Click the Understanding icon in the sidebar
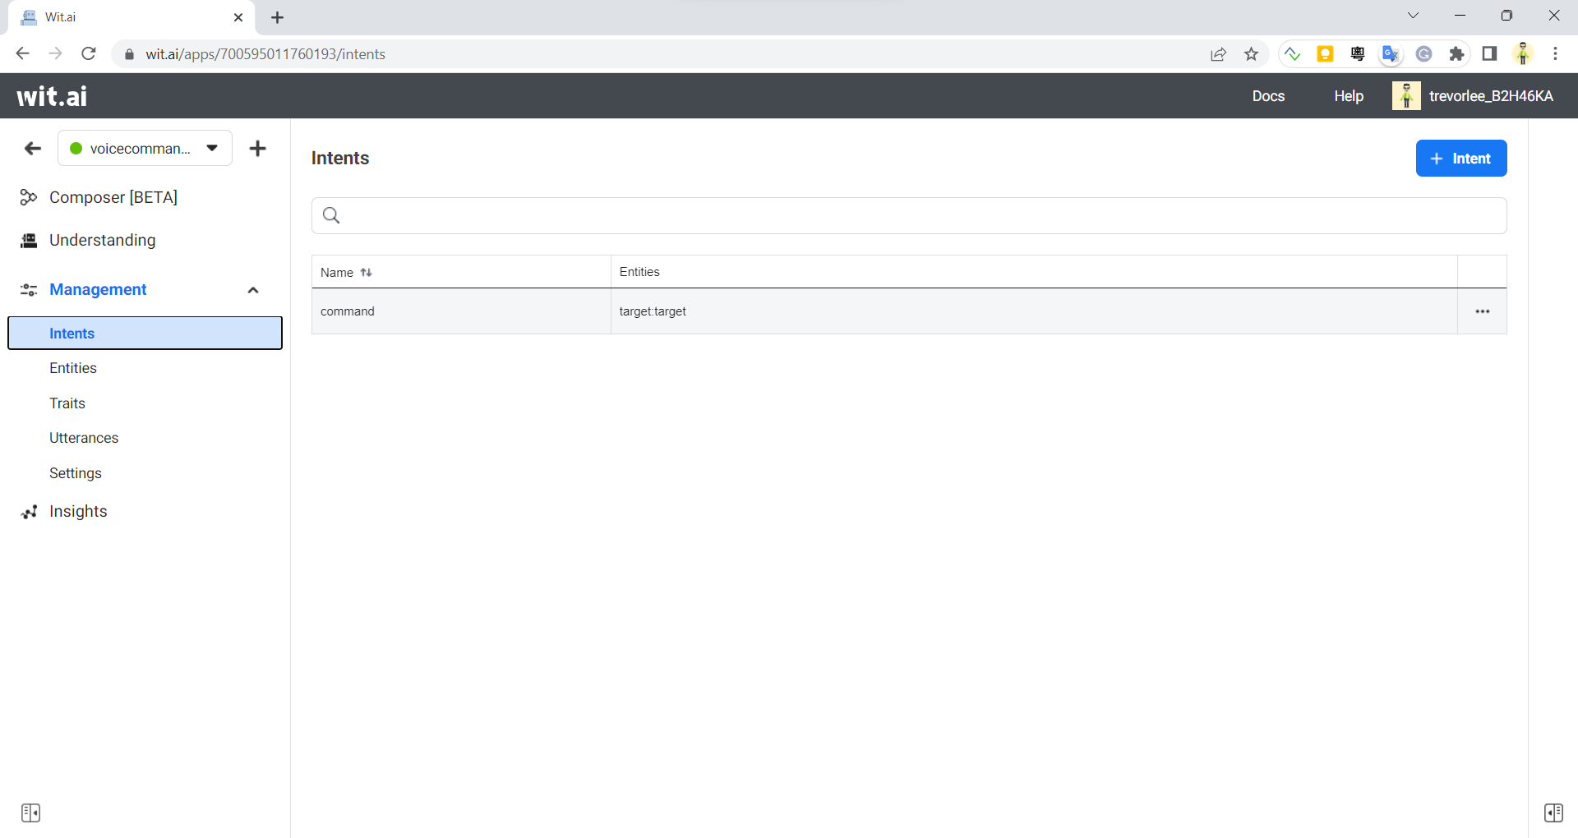Viewport: 1578px width, 838px height. [x=29, y=240]
